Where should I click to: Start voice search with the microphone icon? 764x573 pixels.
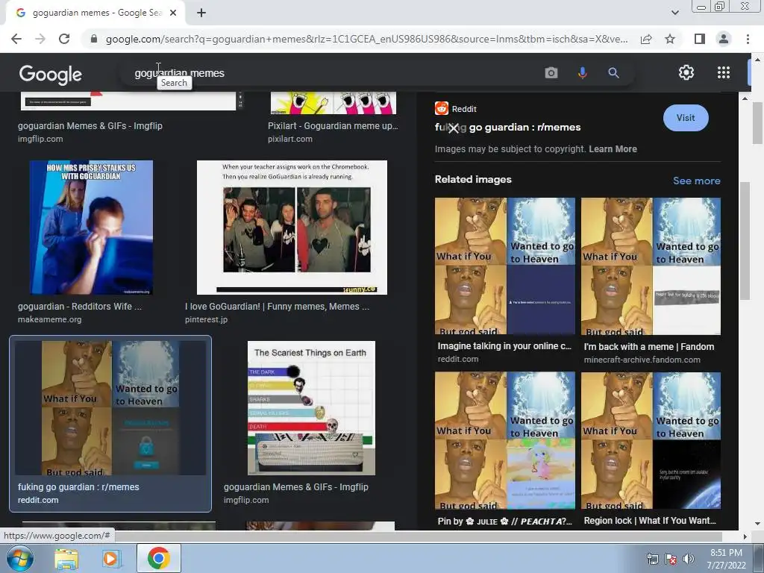coord(582,73)
